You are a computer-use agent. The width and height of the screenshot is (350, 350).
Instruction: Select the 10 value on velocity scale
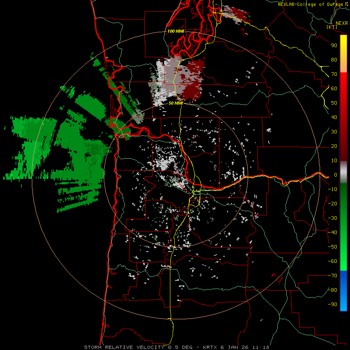point(334,161)
